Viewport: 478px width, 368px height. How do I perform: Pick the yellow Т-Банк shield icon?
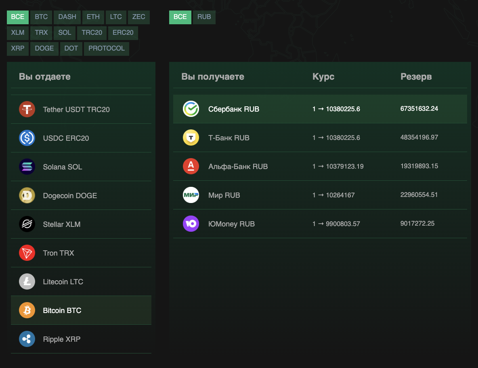point(191,137)
